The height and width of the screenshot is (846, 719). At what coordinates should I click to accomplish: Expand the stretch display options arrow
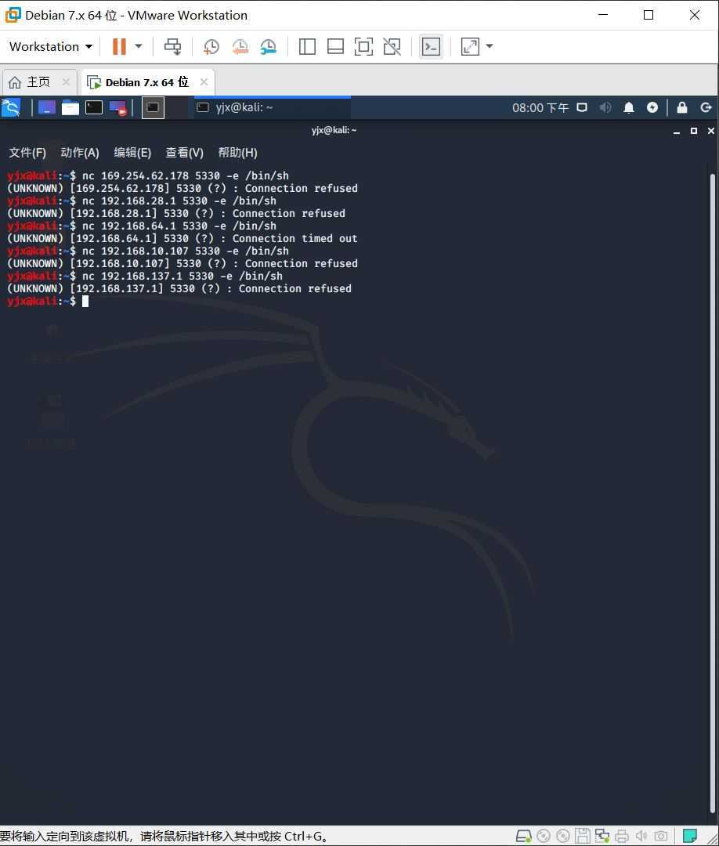490,46
